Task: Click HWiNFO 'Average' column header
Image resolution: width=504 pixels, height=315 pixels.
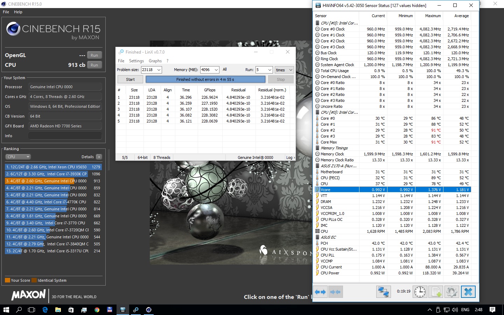Action: 461,16
